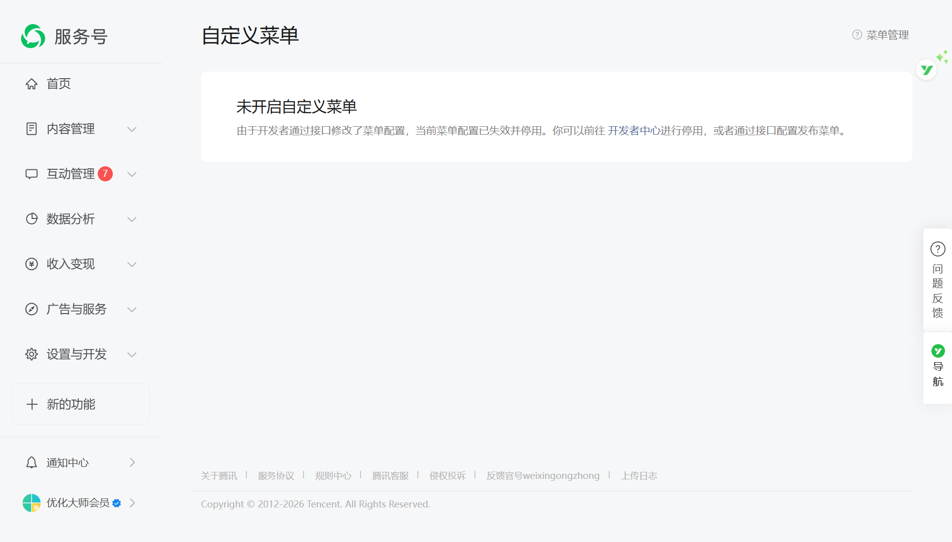Image resolution: width=952 pixels, height=542 pixels.
Task: Select 互动管理 showing 7 notifications
Action: (x=70, y=174)
